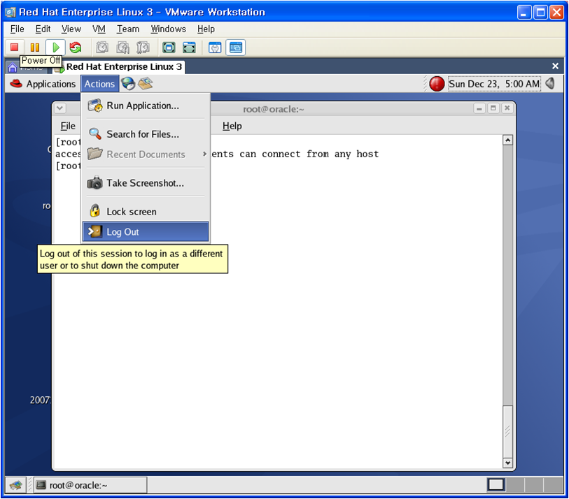Maximize the root@oracle terminal window
The image size is (569, 499).
[493, 108]
